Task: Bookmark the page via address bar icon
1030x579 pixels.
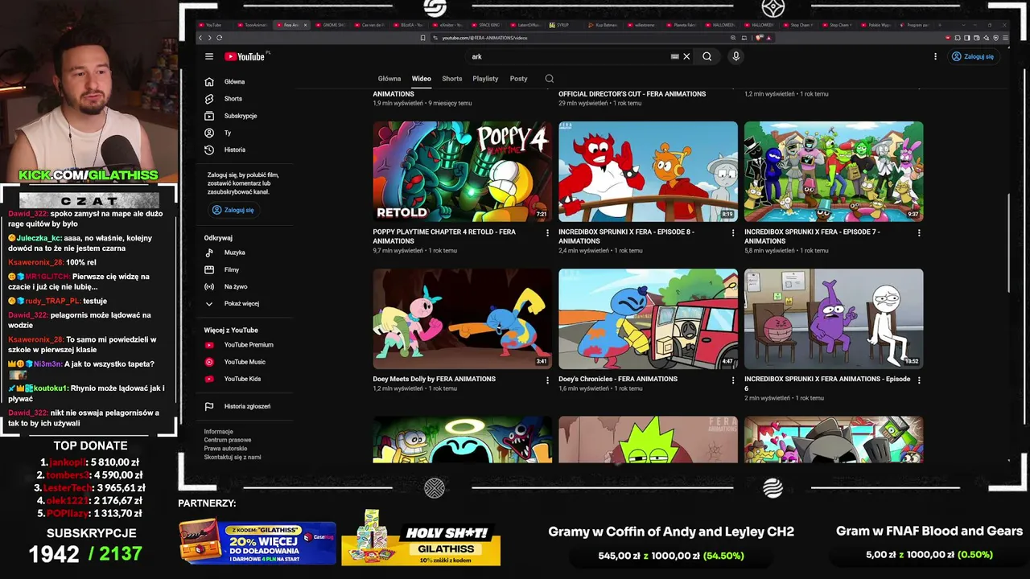Action: 422,38
